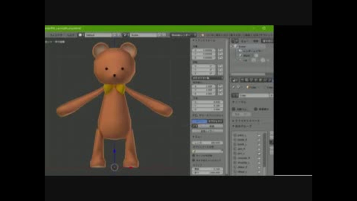357x201 pixels.
Task: Click the clip start value field
Action: (x=208, y=169)
